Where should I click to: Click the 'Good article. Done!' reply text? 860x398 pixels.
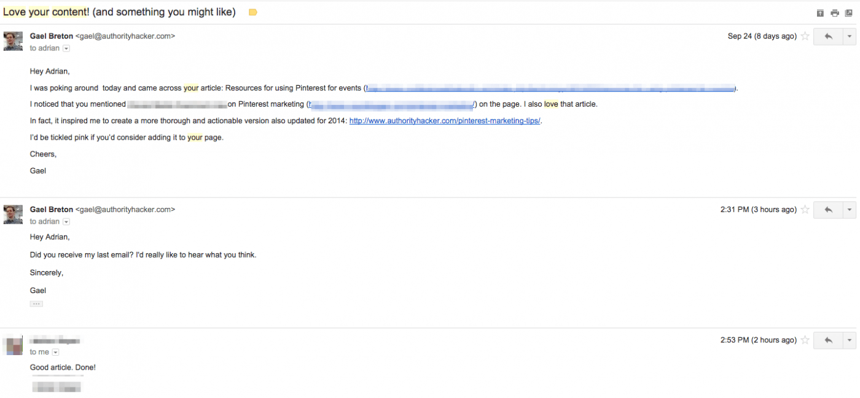click(x=63, y=367)
